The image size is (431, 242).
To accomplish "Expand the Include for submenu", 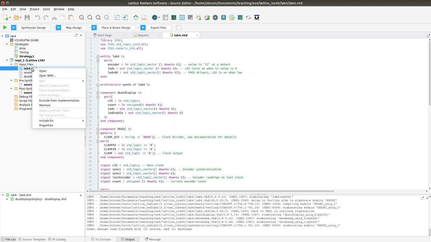I will click(59, 121).
